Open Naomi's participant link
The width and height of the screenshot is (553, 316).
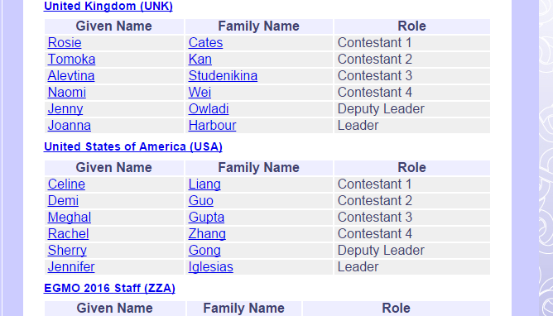tap(67, 93)
